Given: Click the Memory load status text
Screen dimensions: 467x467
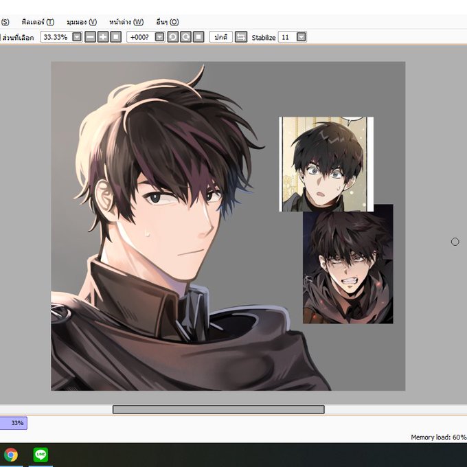Looking at the screenshot, I should [439, 437].
